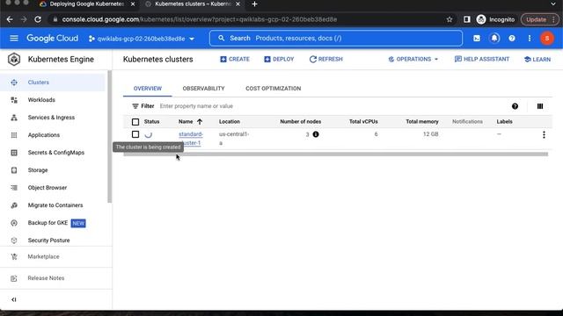Open the project selector dropdown

(x=142, y=39)
